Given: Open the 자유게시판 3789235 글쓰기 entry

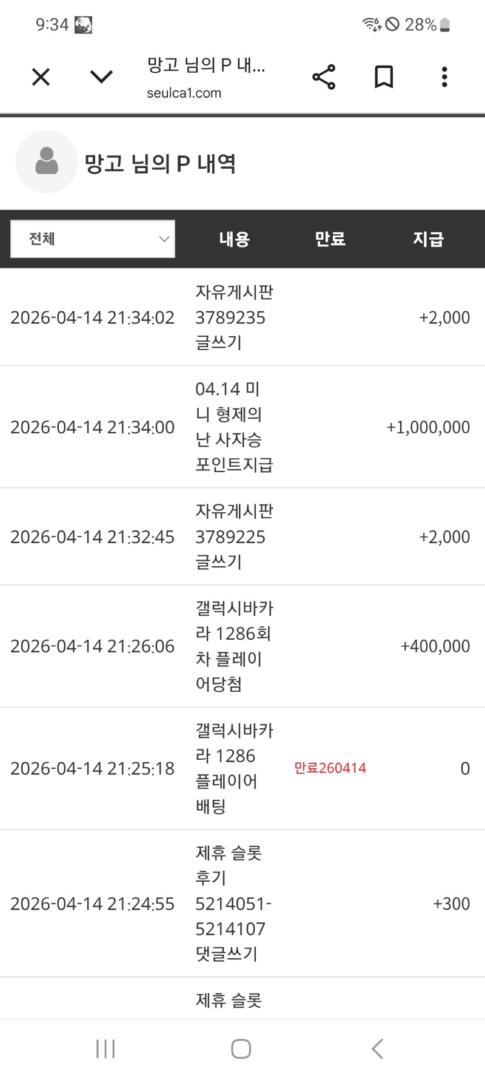Looking at the screenshot, I should [234, 317].
